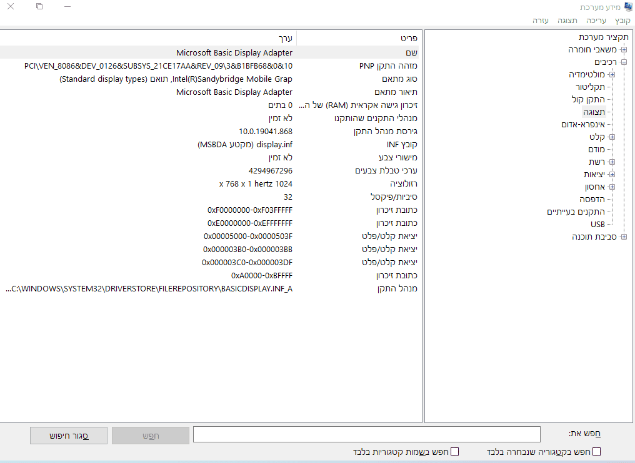
Task: Click the System Information app icon in title bar
Action: coord(628,7)
